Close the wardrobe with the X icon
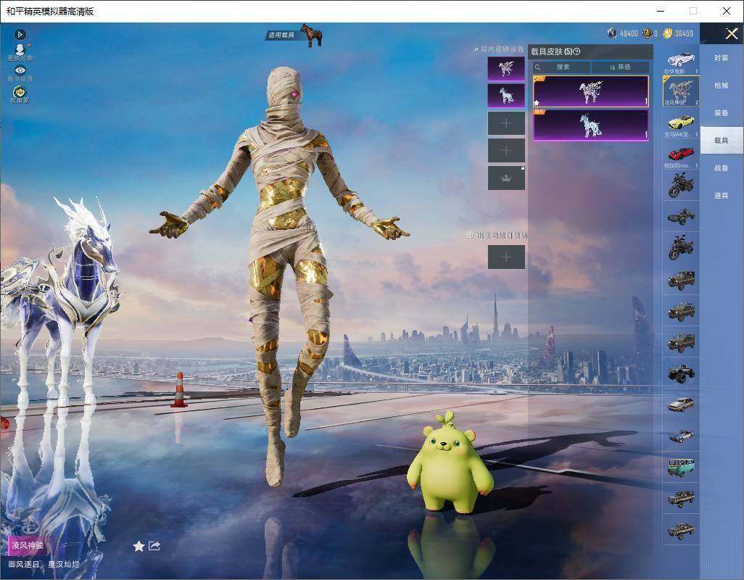The width and height of the screenshot is (744, 580). click(731, 33)
